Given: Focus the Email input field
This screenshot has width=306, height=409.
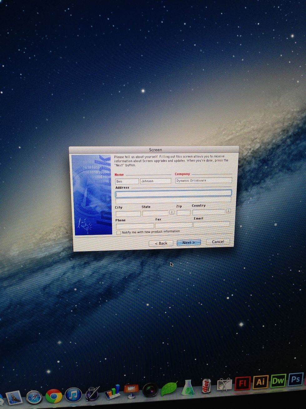Looking at the screenshot, I should [211, 224].
